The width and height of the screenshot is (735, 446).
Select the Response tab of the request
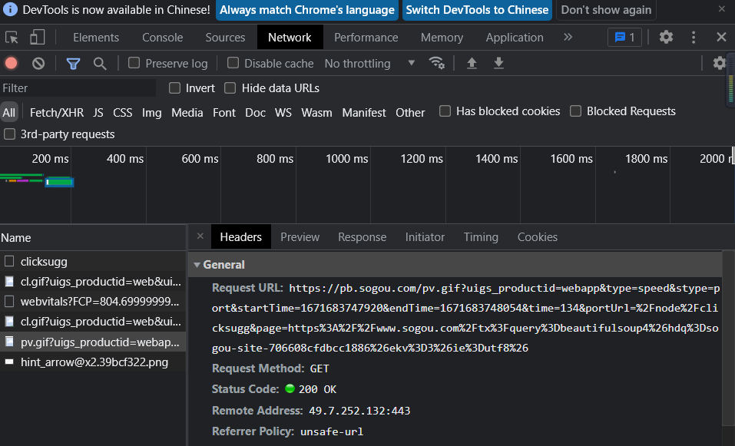pos(363,237)
